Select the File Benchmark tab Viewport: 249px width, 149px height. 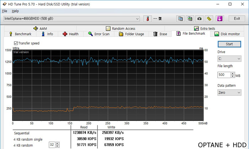pos(191,34)
